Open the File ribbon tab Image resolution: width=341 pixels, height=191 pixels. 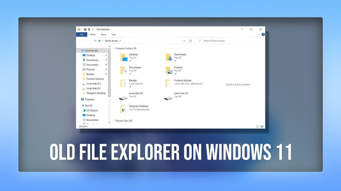point(82,34)
